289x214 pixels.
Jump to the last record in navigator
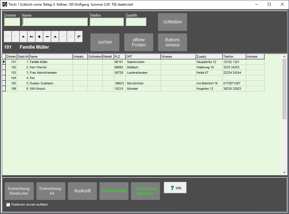pyautogui.click(x=31, y=37)
